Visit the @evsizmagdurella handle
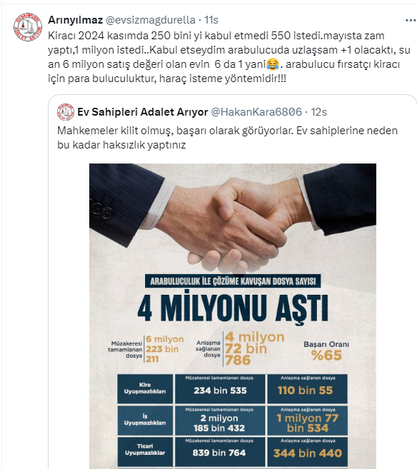 click(151, 20)
